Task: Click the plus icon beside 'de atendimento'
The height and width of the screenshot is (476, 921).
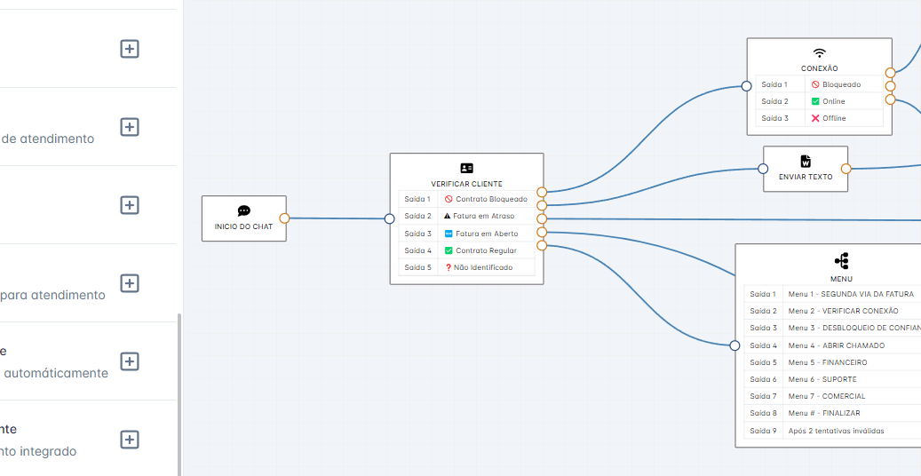Action: click(130, 127)
